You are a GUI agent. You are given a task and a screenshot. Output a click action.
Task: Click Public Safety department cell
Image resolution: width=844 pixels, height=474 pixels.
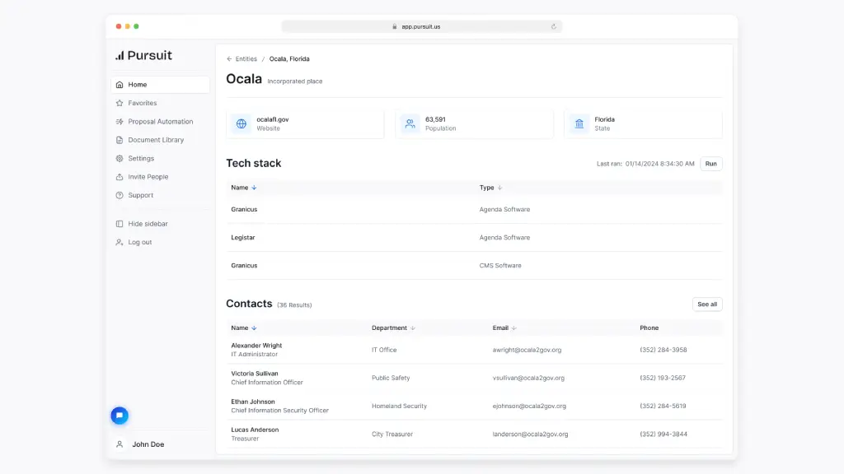pos(391,378)
